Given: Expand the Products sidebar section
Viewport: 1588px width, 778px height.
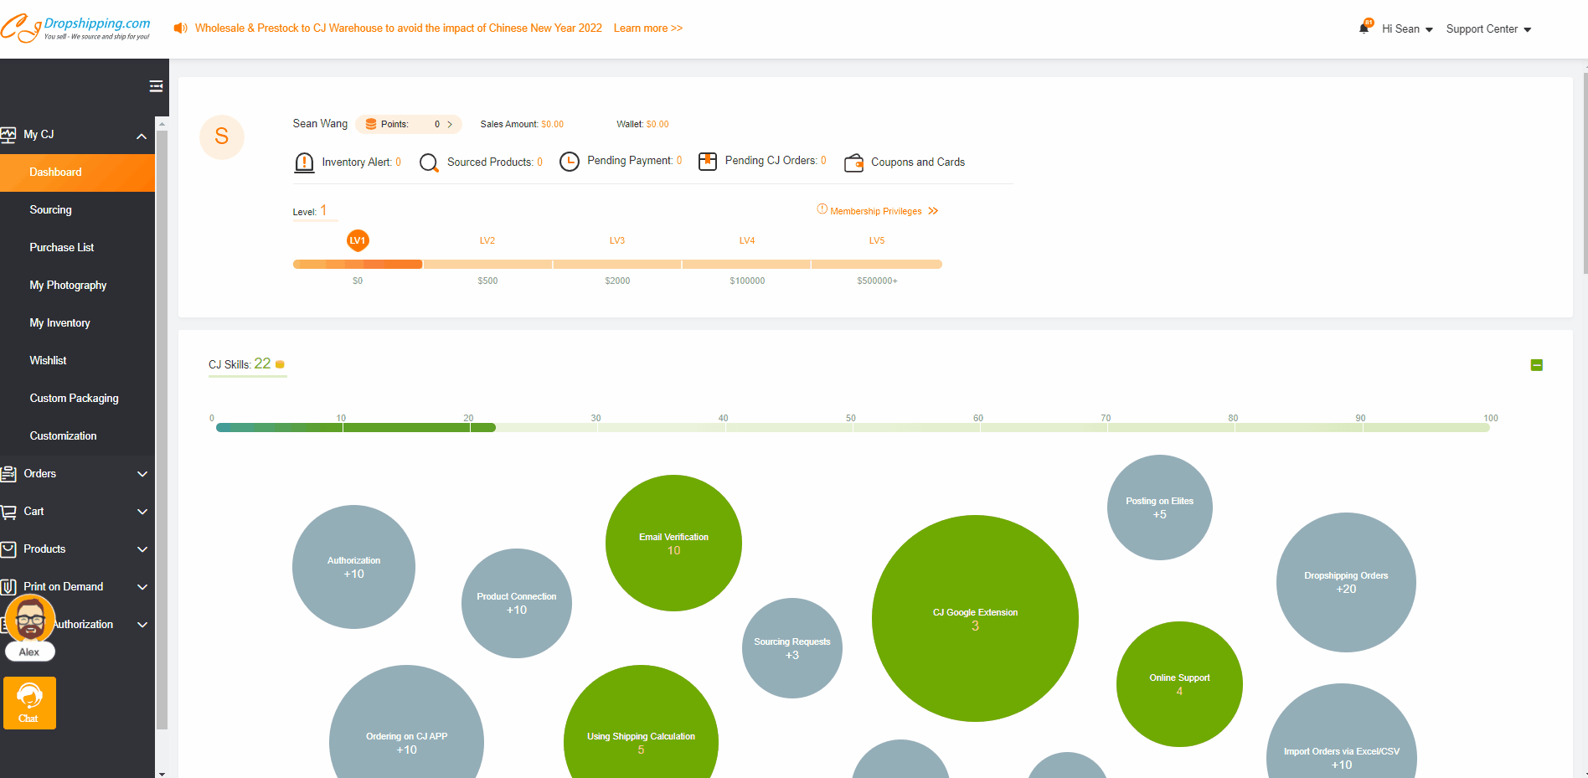Looking at the screenshot, I should click(142, 549).
